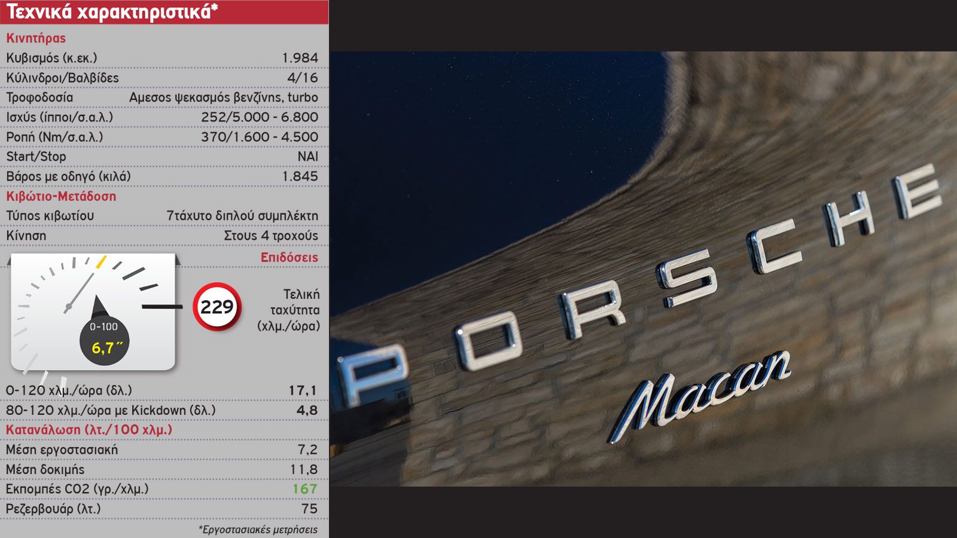Click '7τάχυτο διπλού συμπλέκτη' value
The height and width of the screenshot is (538, 957).
point(242,216)
